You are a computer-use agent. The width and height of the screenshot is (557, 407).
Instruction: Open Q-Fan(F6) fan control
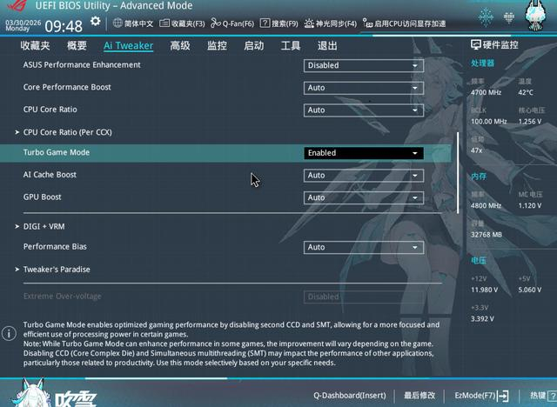(232, 23)
